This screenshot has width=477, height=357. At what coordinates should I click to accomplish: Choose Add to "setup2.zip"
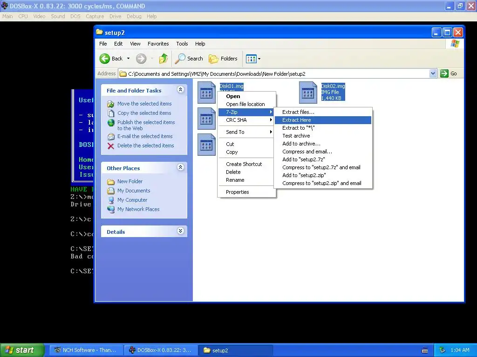323,175
